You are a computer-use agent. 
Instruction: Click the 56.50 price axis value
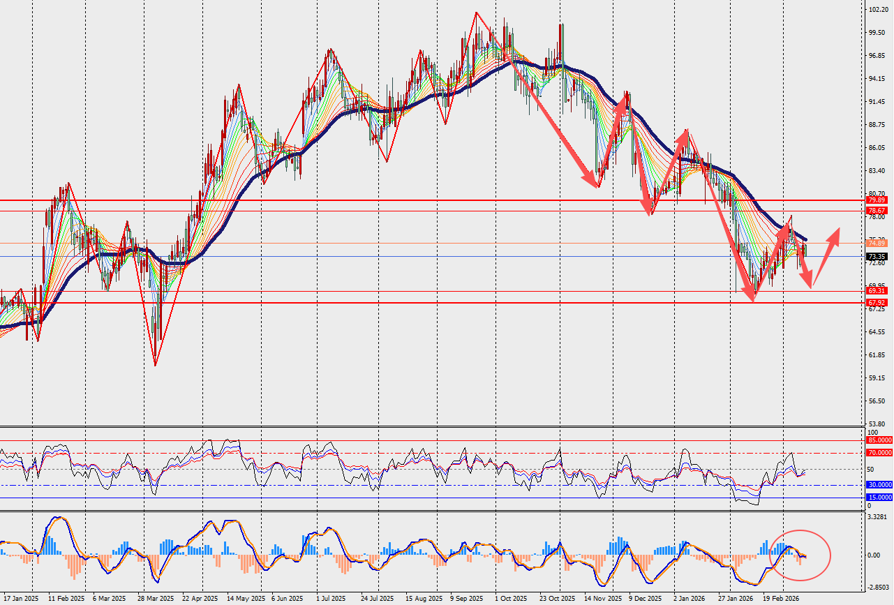coord(877,401)
